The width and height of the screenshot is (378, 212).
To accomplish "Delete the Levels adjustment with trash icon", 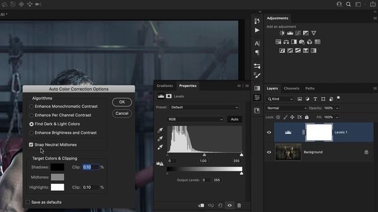I will point(239,206).
